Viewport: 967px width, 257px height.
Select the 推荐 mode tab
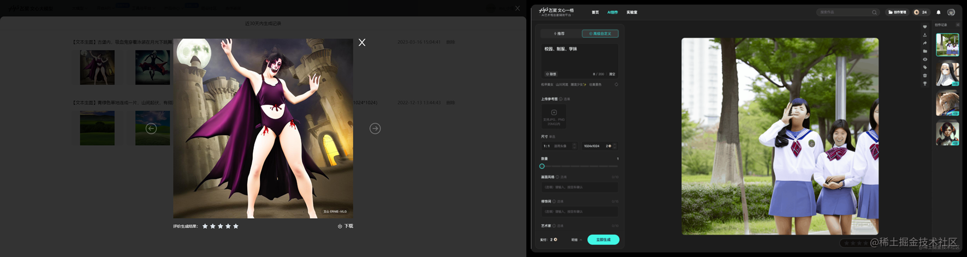[x=559, y=33]
